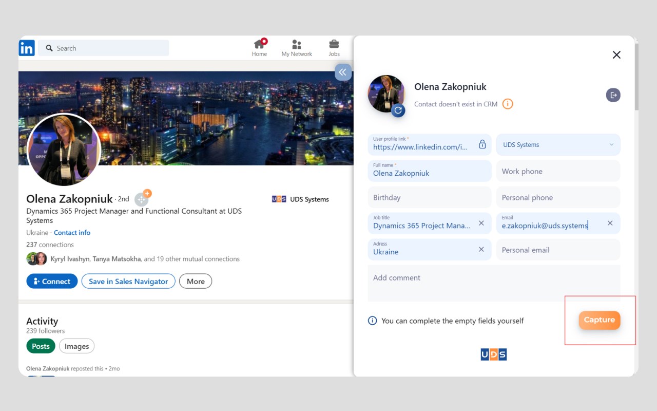Click the Full name field
657x411 pixels.
click(430, 171)
